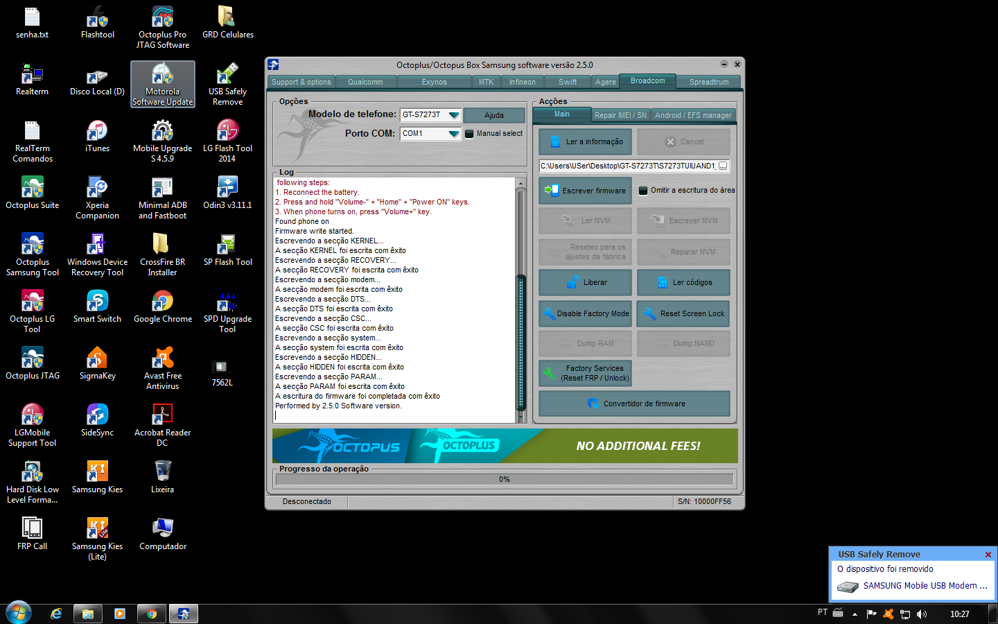
Task: Open the Android / EFS manager tab
Action: point(693,115)
